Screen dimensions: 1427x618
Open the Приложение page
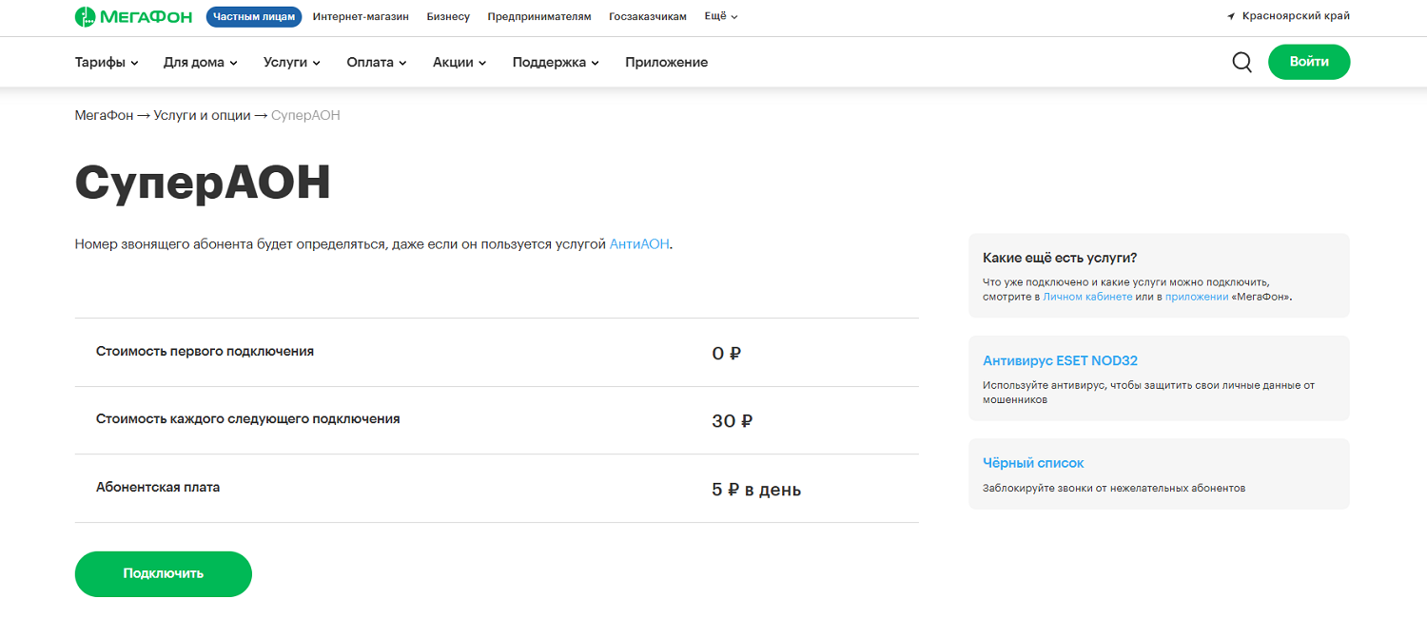[666, 63]
